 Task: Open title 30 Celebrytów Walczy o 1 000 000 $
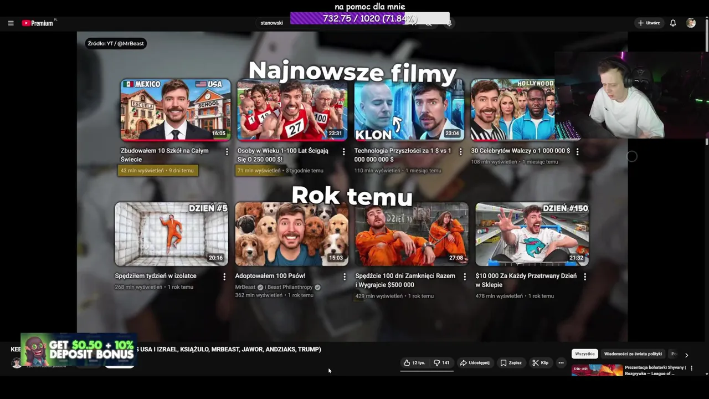(520, 151)
